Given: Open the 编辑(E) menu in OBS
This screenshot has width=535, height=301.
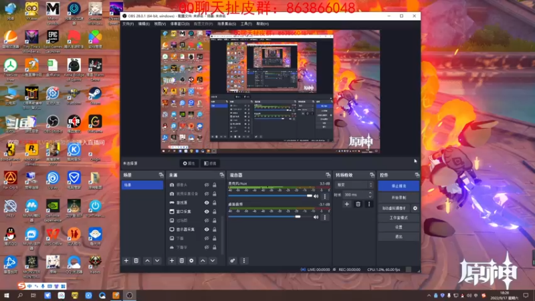Looking at the screenshot, I should click(144, 24).
